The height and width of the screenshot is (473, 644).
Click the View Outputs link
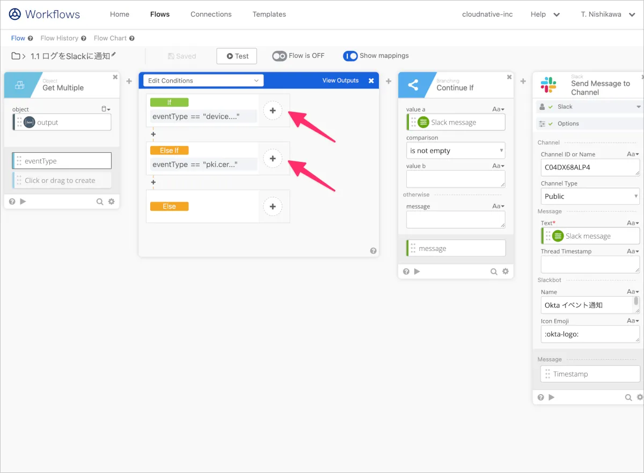click(340, 80)
